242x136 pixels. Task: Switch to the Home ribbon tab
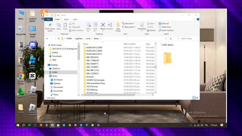click(57, 19)
